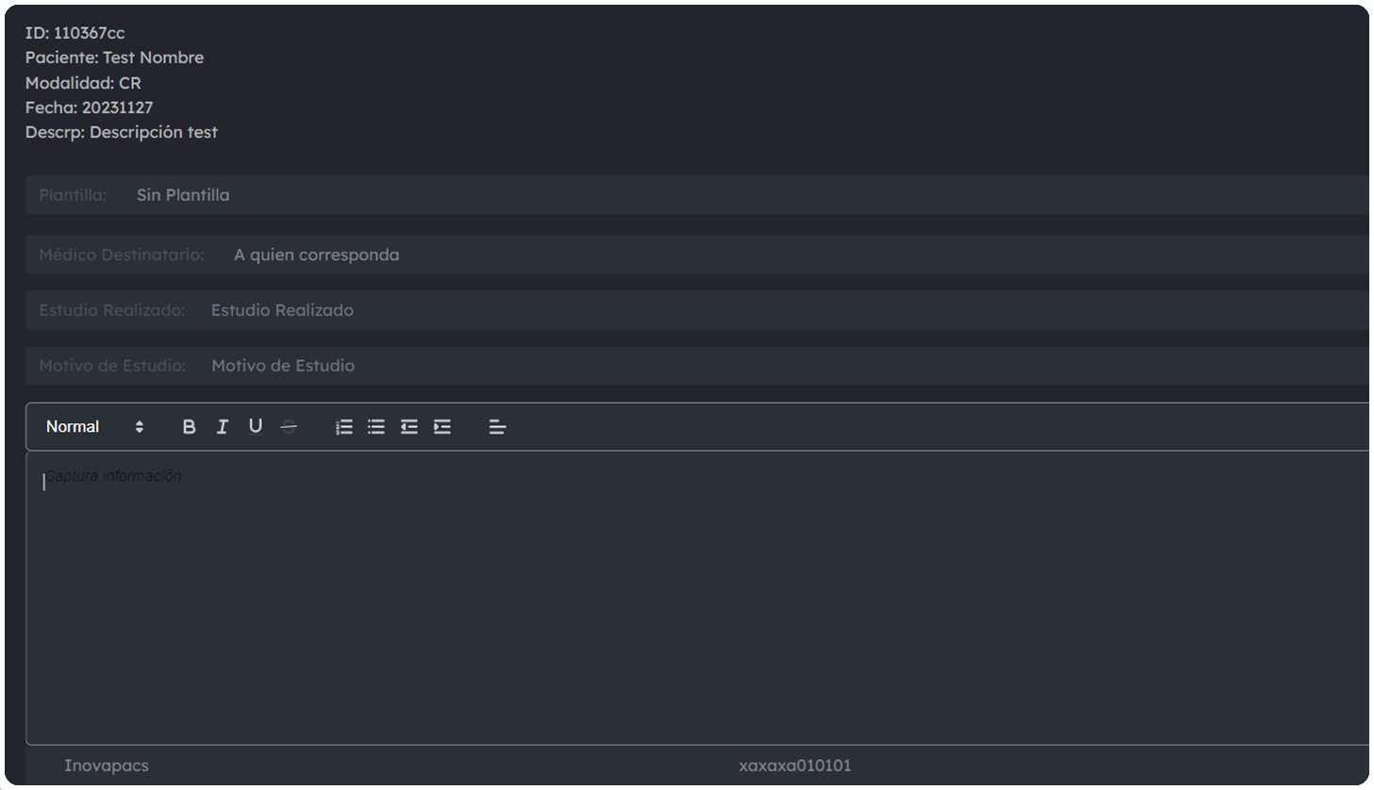Click the Modalidad: CR line
This screenshot has width=1374, height=790.
(83, 83)
